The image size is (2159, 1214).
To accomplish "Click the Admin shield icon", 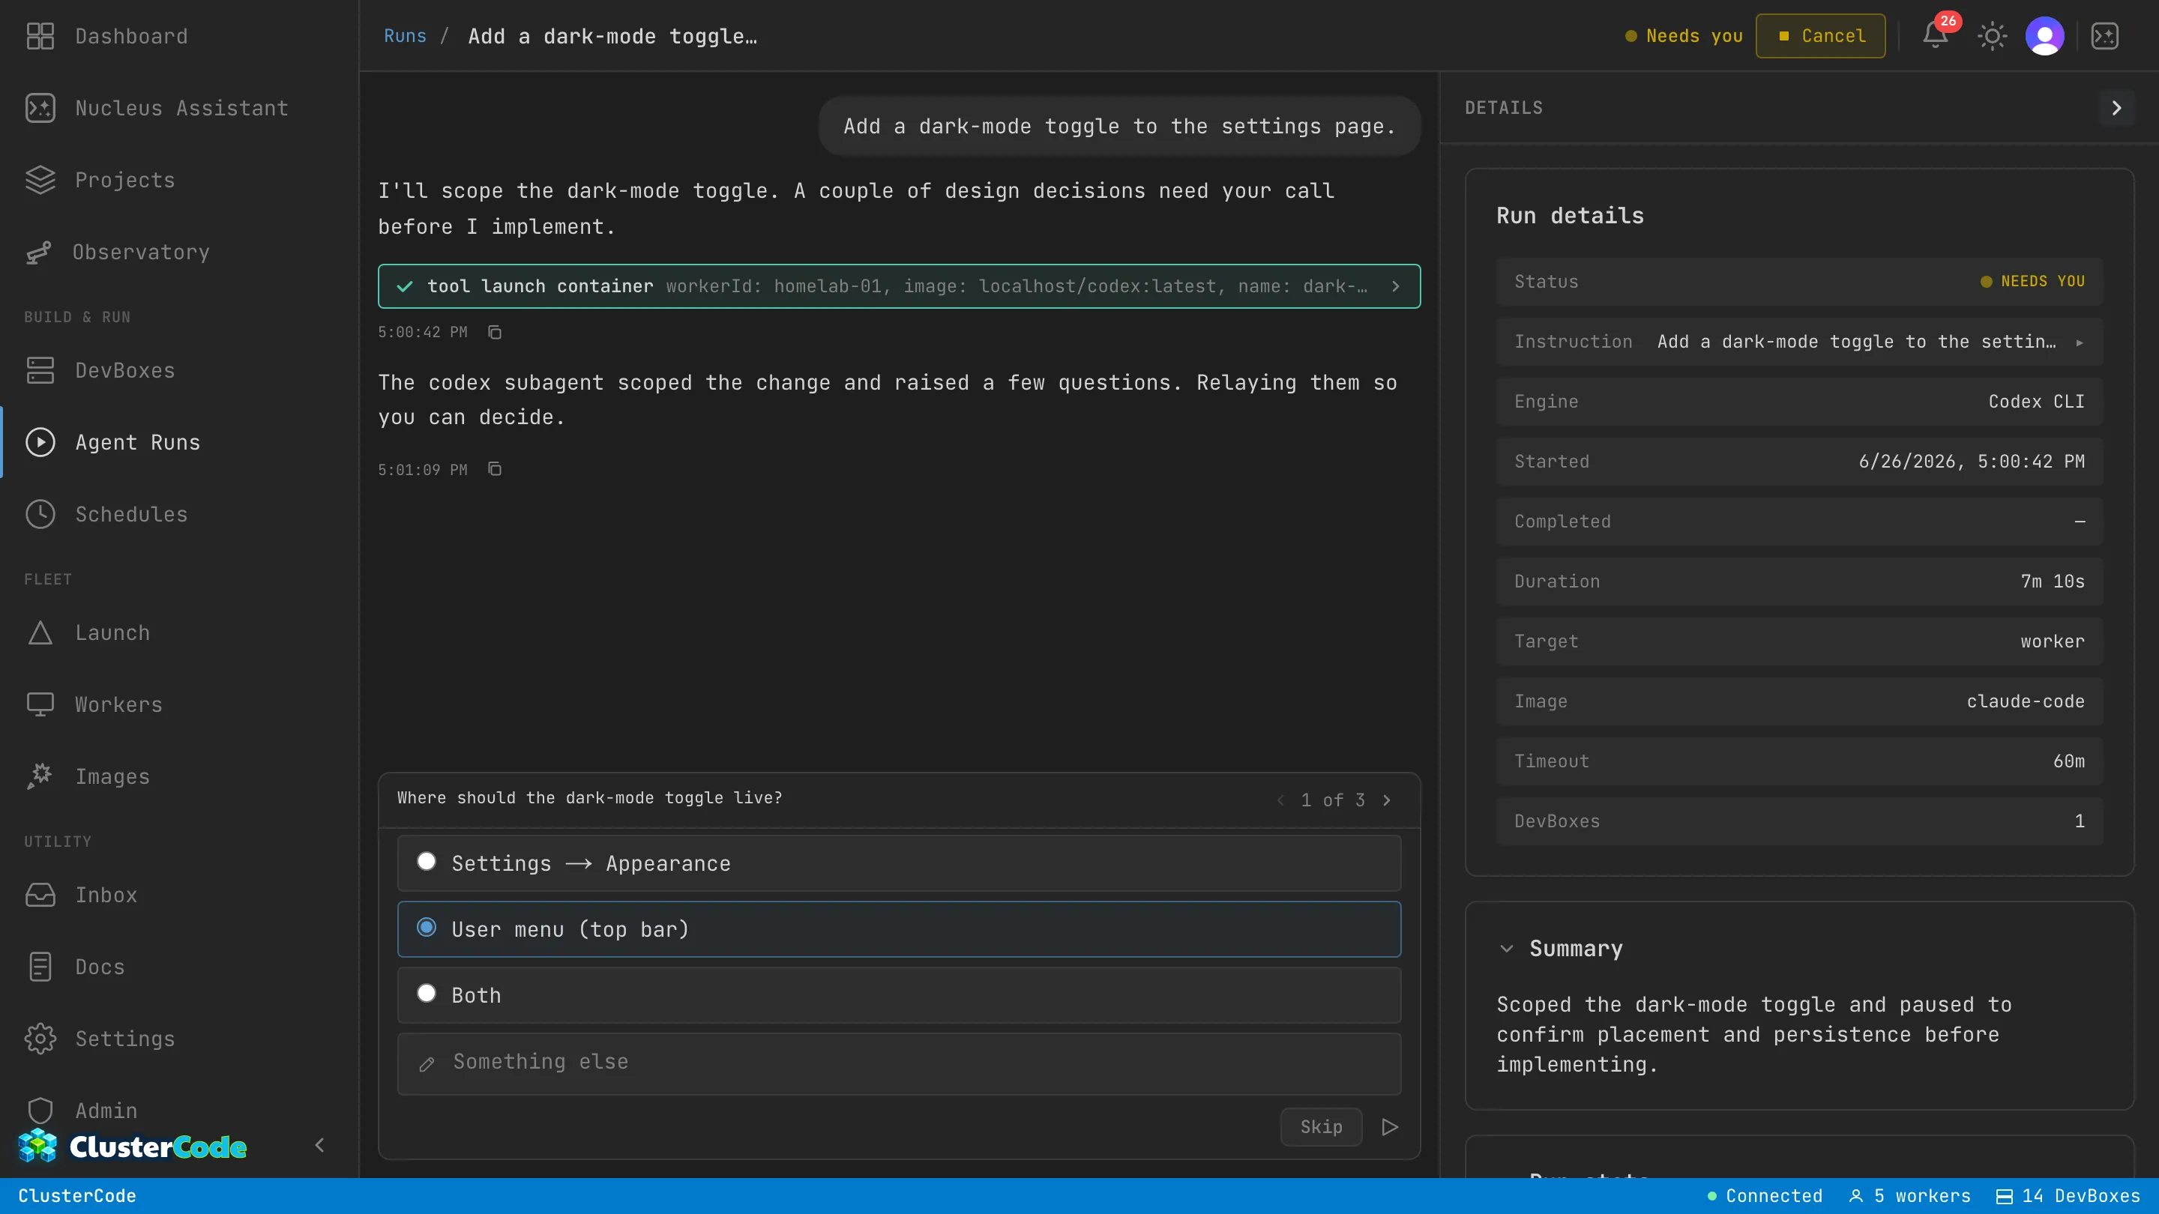I will click(40, 1111).
